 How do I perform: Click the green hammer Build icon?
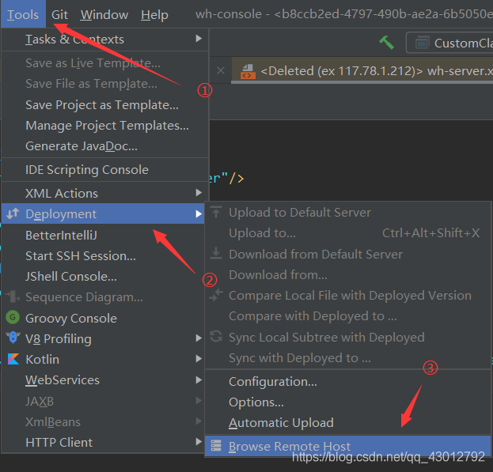click(x=386, y=43)
